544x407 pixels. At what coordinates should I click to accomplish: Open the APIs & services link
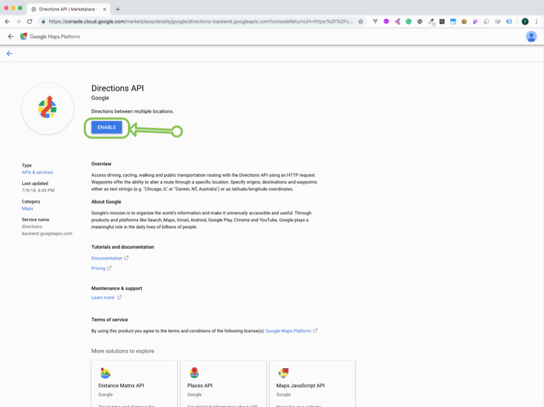point(37,172)
